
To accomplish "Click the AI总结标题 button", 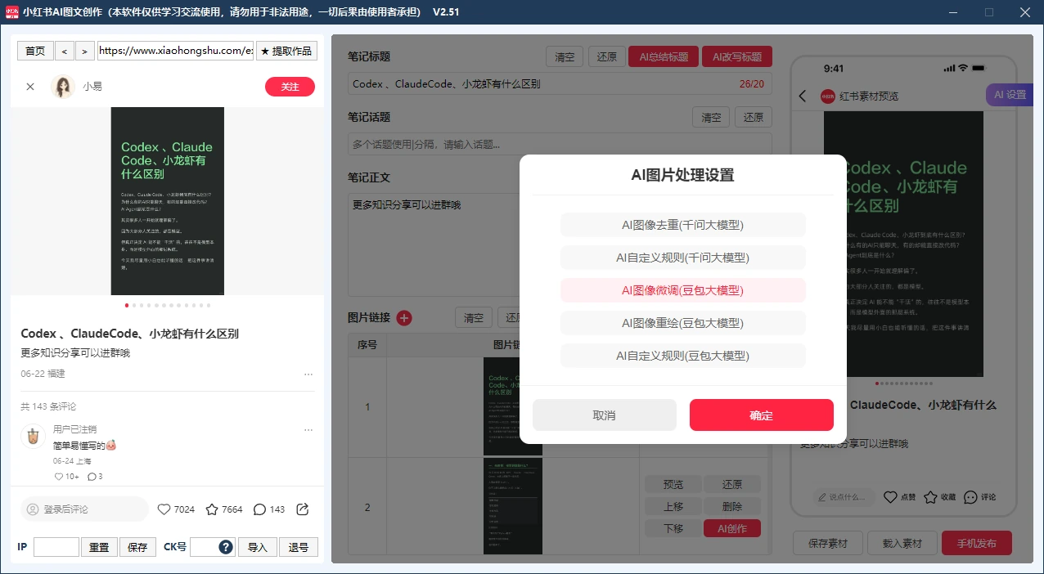I will click(x=664, y=57).
